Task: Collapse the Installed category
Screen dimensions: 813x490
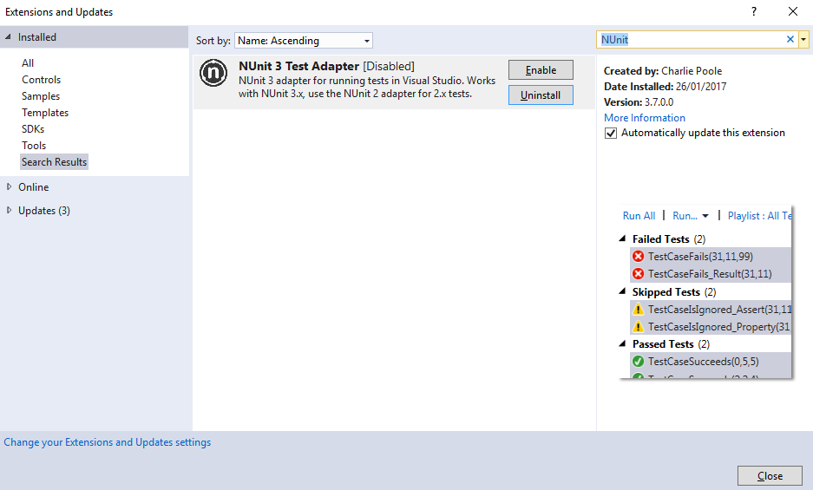Action: coord(9,37)
